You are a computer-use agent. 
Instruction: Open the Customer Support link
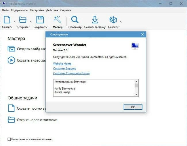[x=64, y=68]
